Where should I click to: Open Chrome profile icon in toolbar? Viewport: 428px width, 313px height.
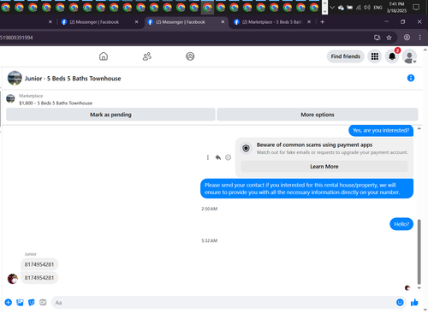point(407,38)
